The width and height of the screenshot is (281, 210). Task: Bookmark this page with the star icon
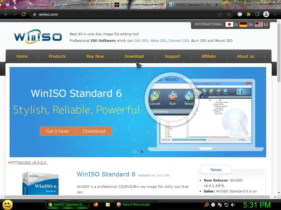(x=229, y=14)
